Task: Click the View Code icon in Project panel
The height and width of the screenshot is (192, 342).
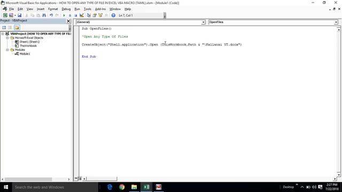Action: pos(4,27)
